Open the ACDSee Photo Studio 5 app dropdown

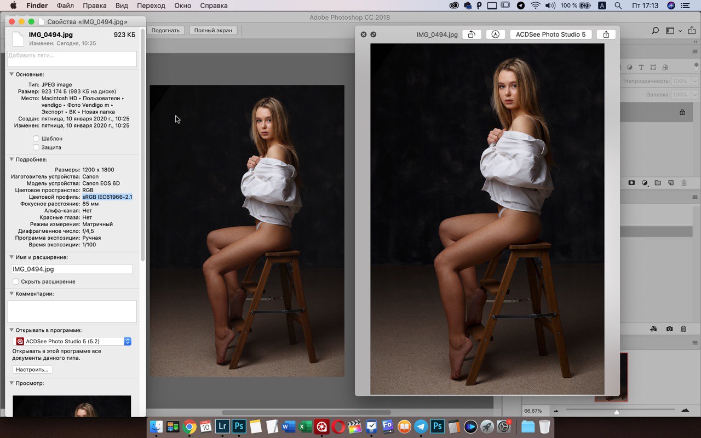tap(72, 341)
